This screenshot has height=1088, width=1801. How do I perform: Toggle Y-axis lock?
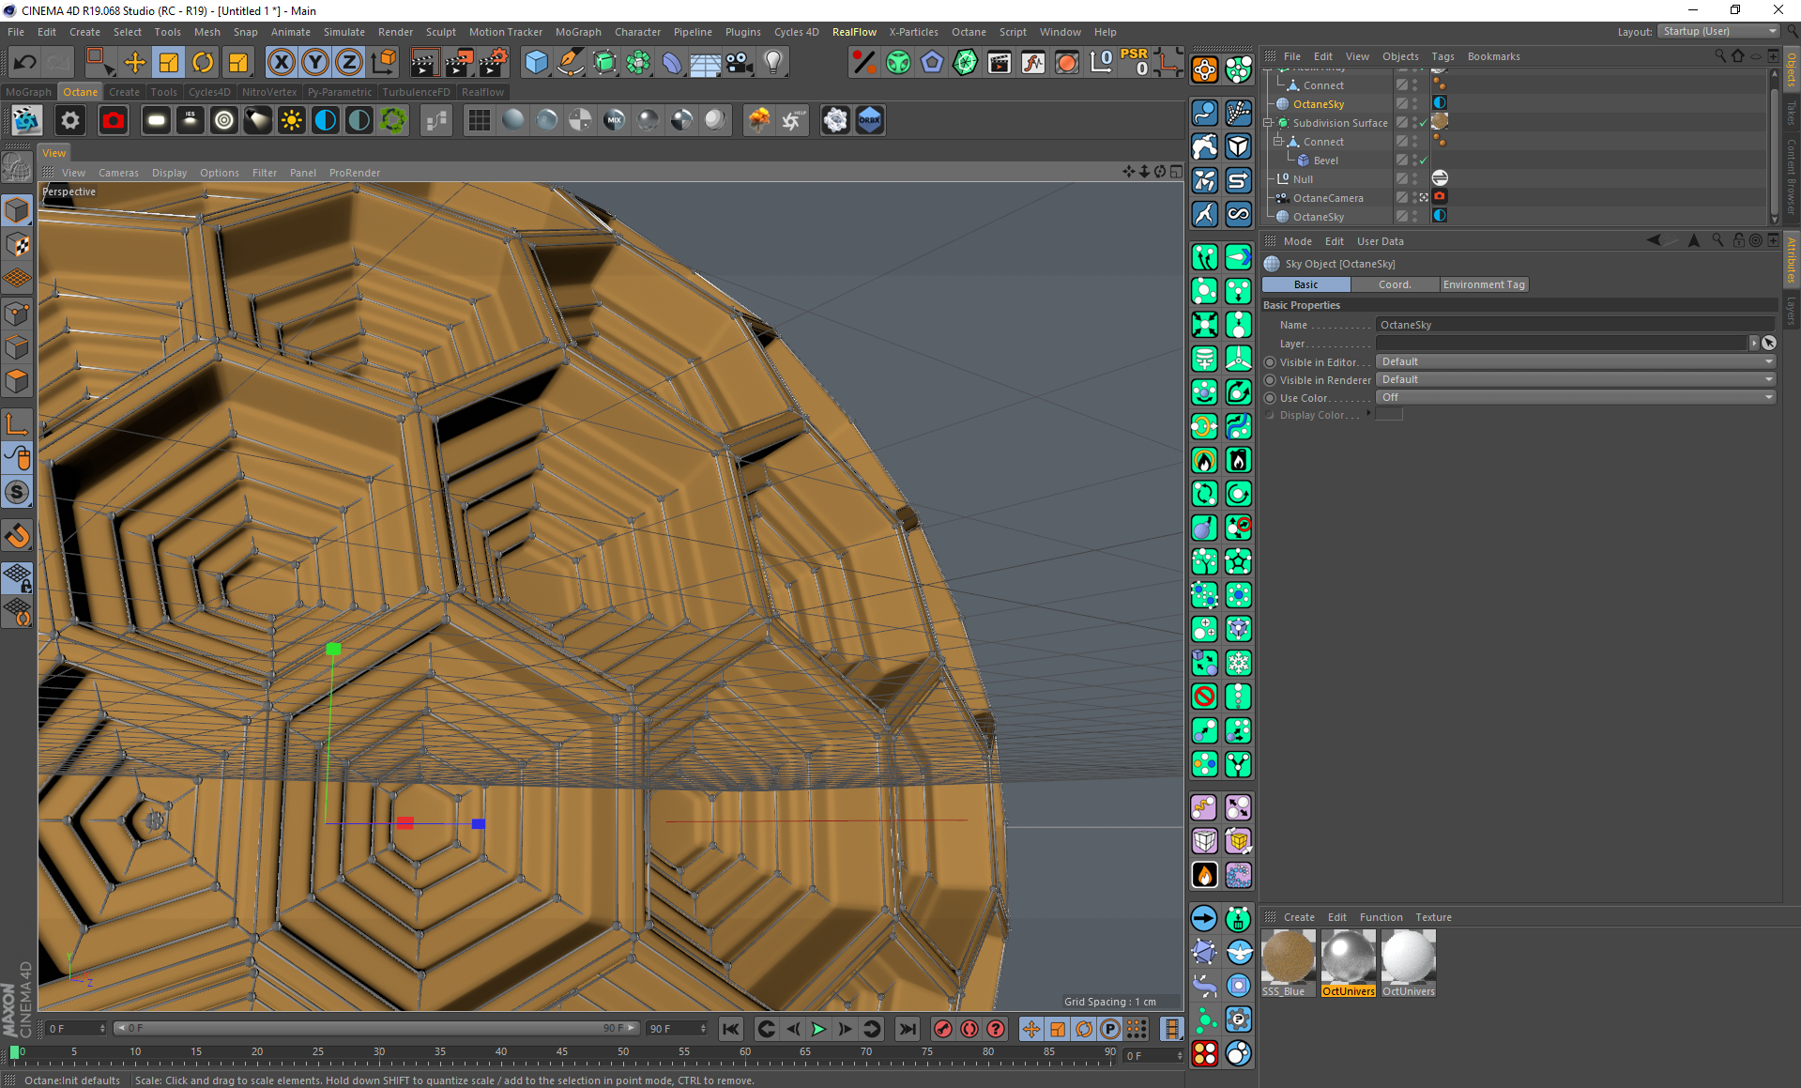point(315,63)
